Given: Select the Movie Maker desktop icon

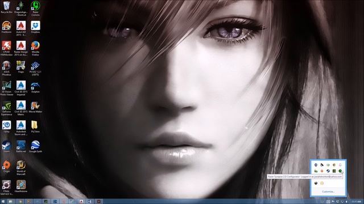Looking at the screenshot, I should [x=35, y=107].
